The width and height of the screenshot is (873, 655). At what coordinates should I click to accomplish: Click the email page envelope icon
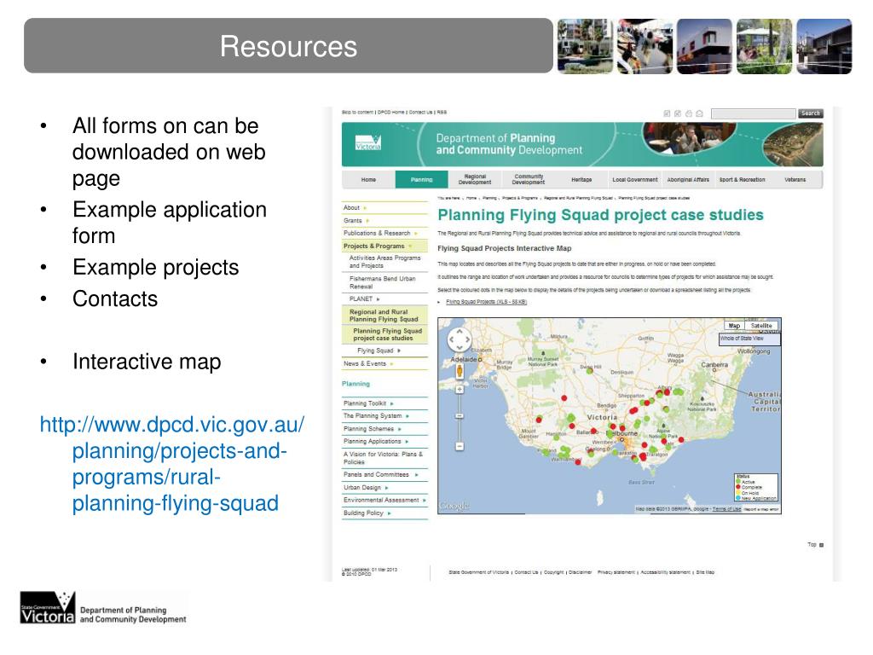699,113
